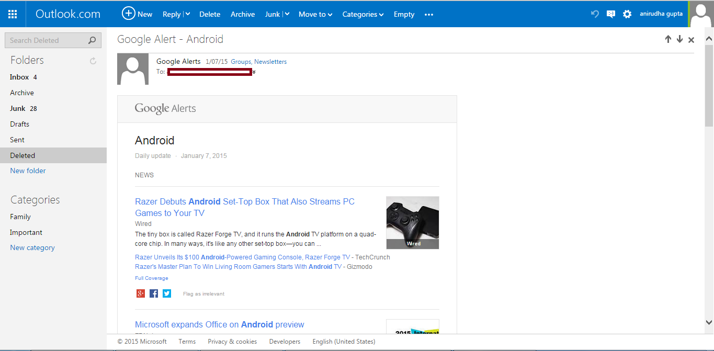Viewport: 714px width, 351px height.
Task: Click the anirudha gupta account name
Action: 661,14
